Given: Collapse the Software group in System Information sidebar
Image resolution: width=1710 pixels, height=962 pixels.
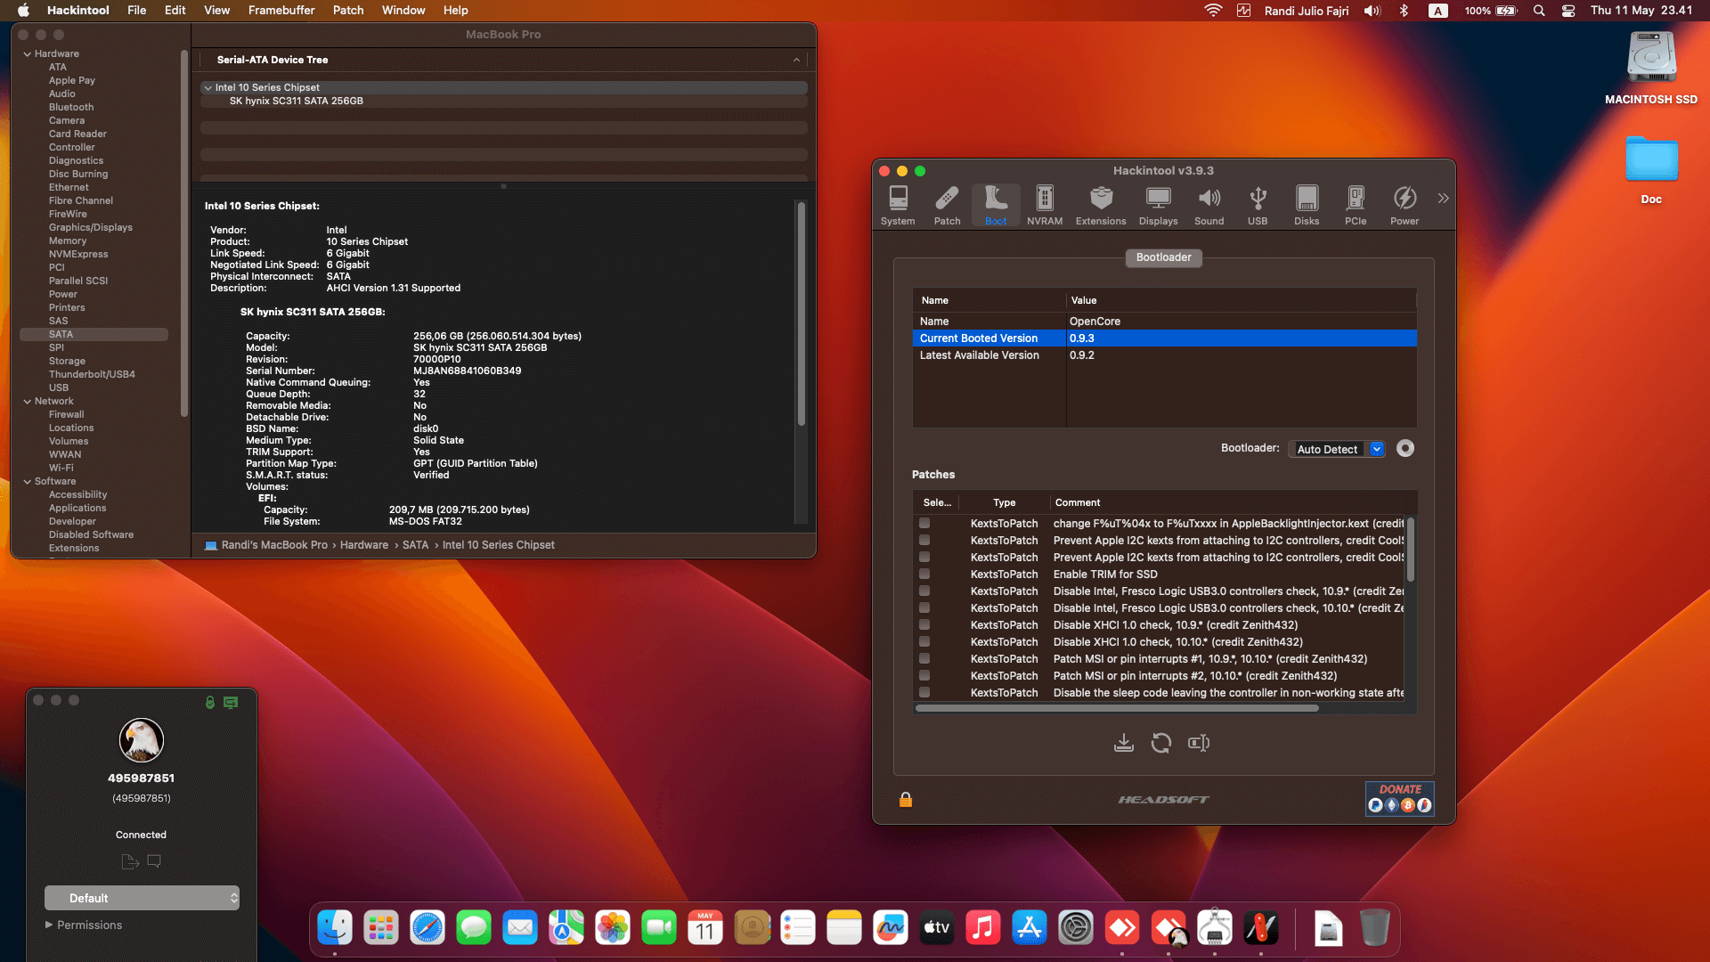Looking at the screenshot, I should [x=28, y=482].
